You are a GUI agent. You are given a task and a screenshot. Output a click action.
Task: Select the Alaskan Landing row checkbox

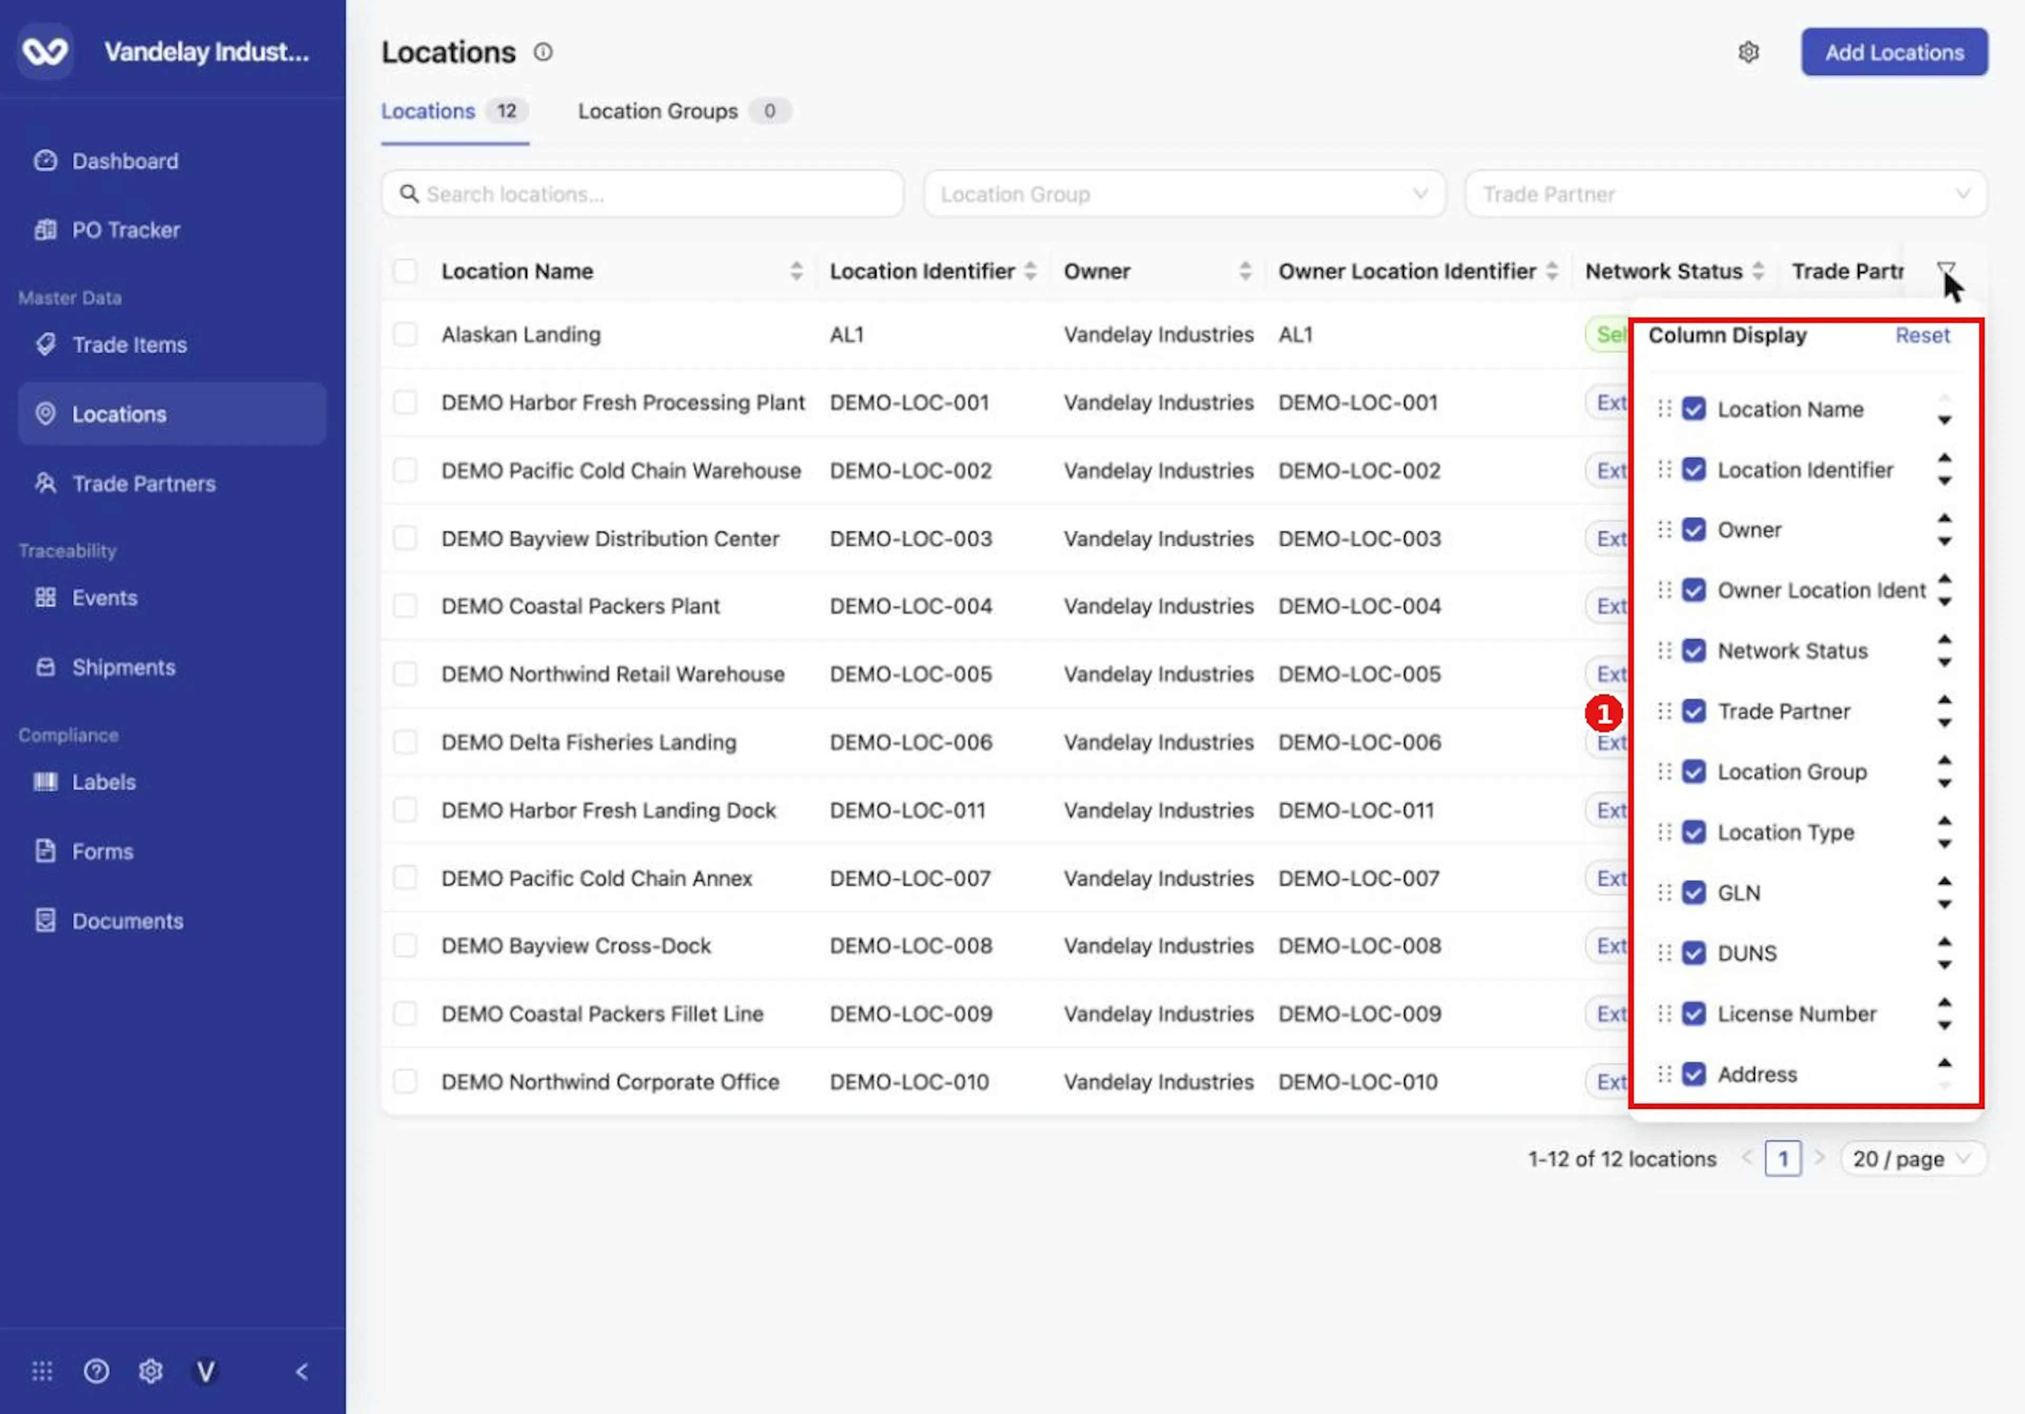tap(405, 334)
